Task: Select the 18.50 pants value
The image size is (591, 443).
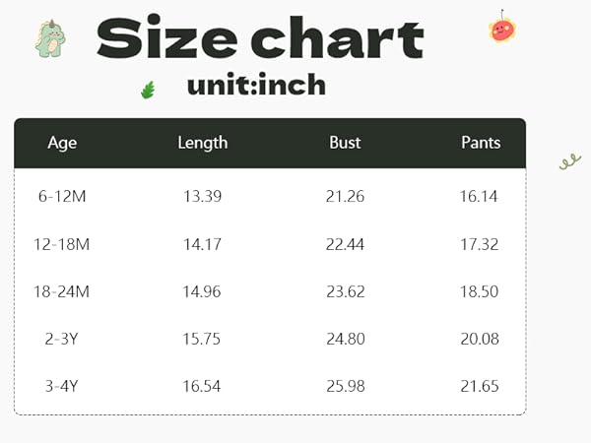Action: [479, 290]
